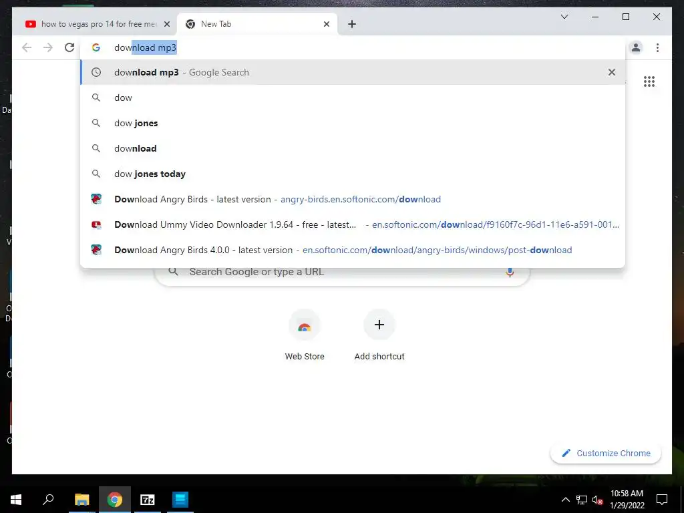Open a new tab with the plus button
This screenshot has height=513, width=684.
point(352,24)
